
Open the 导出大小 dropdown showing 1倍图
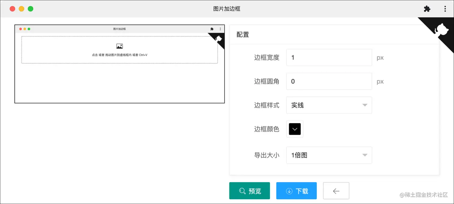[x=329, y=155]
